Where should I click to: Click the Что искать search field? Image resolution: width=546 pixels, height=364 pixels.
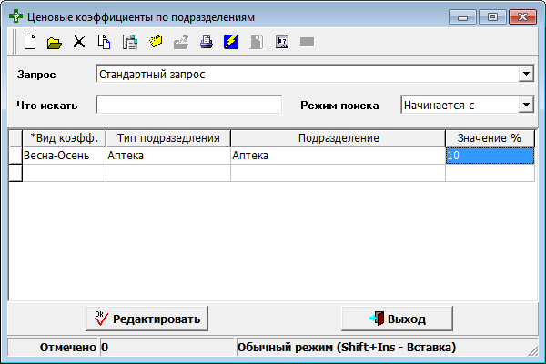click(x=188, y=105)
